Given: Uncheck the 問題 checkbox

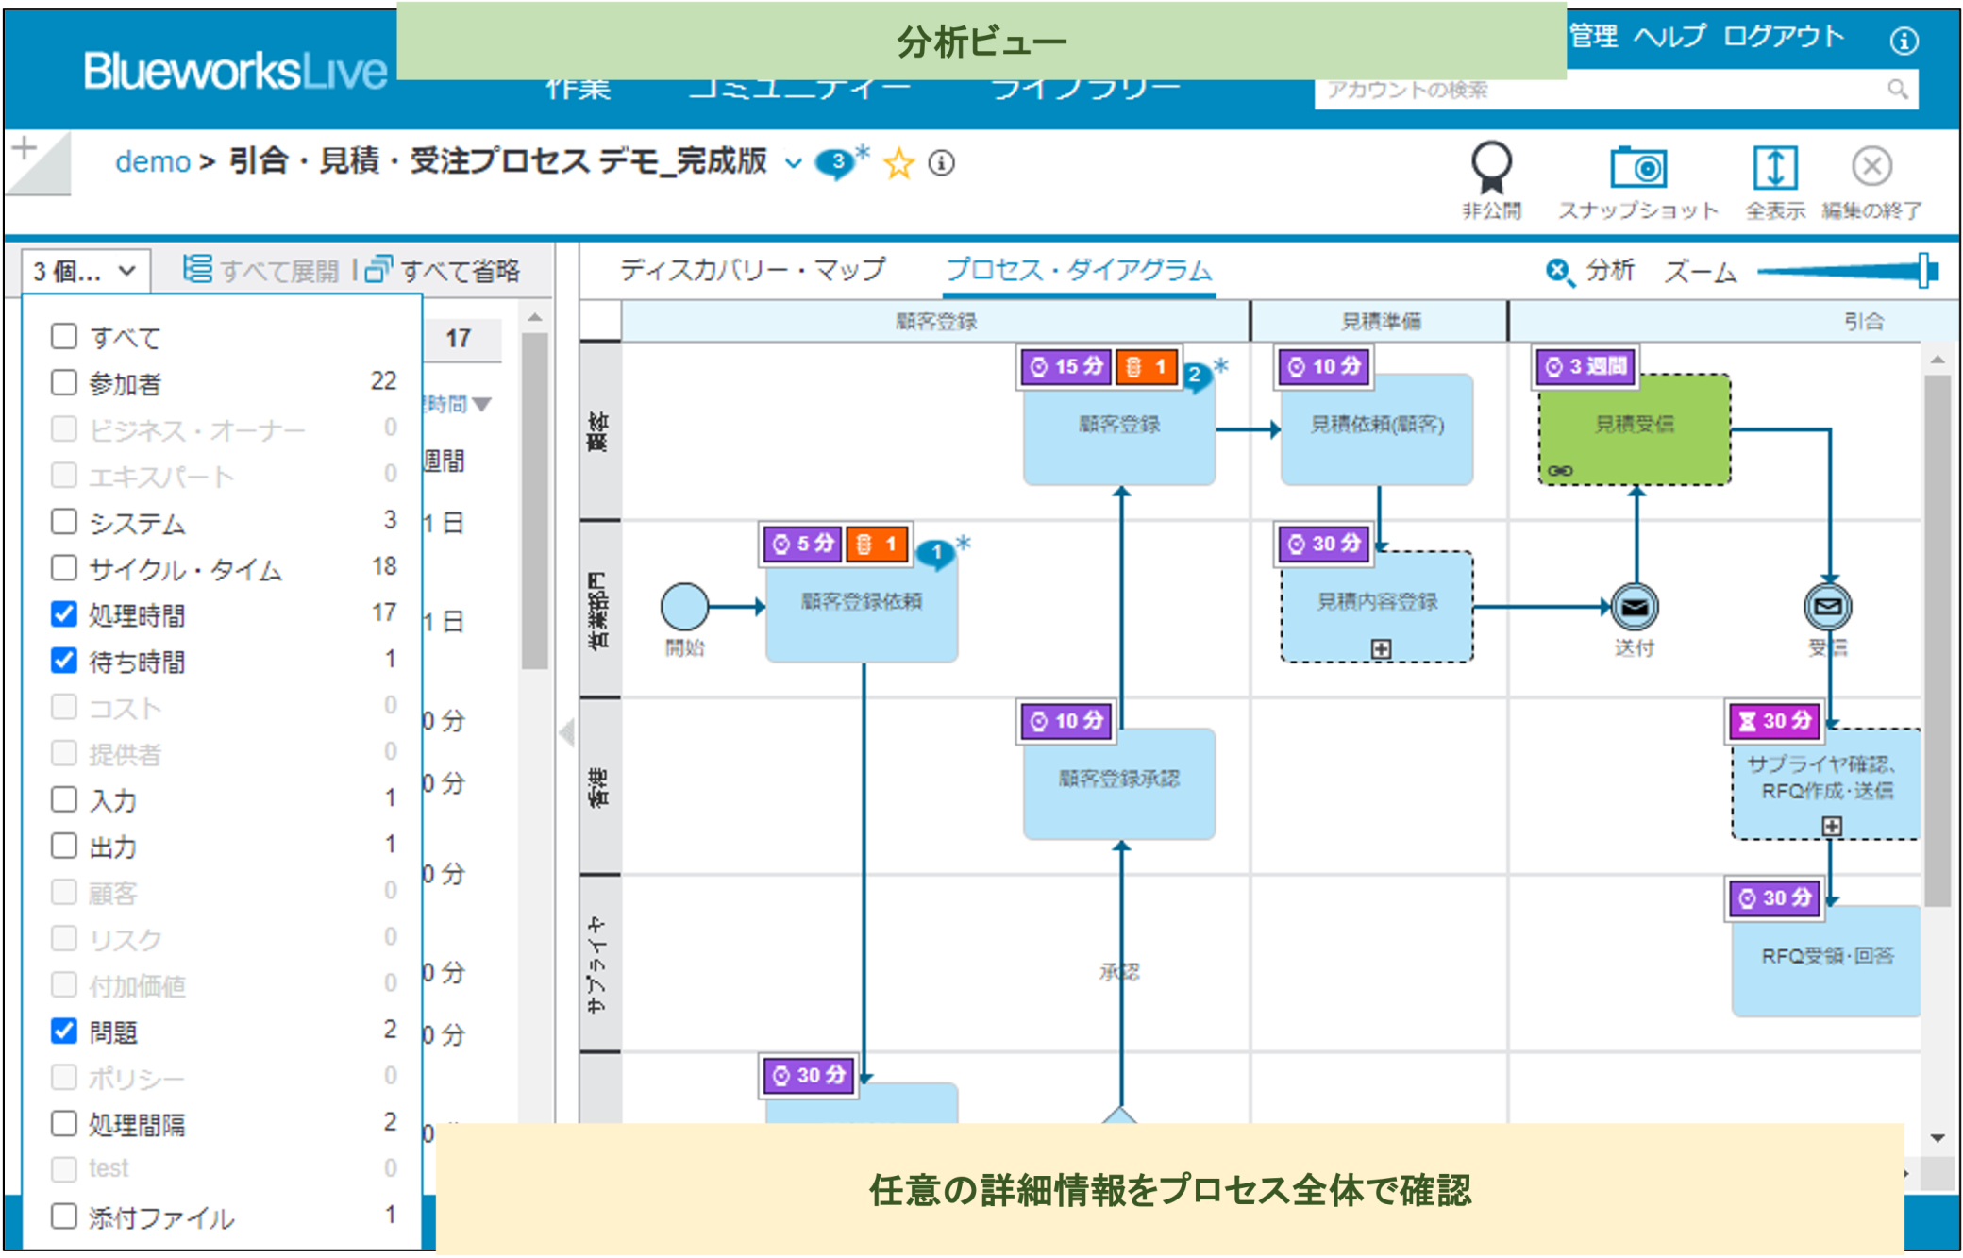Looking at the screenshot, I should click(x=64, y=1031).
